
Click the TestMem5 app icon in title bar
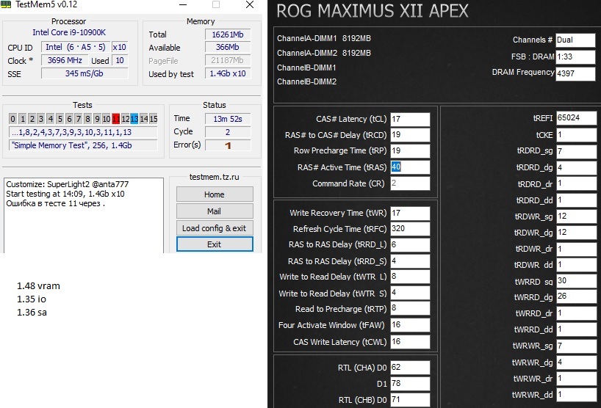[6, 4]
